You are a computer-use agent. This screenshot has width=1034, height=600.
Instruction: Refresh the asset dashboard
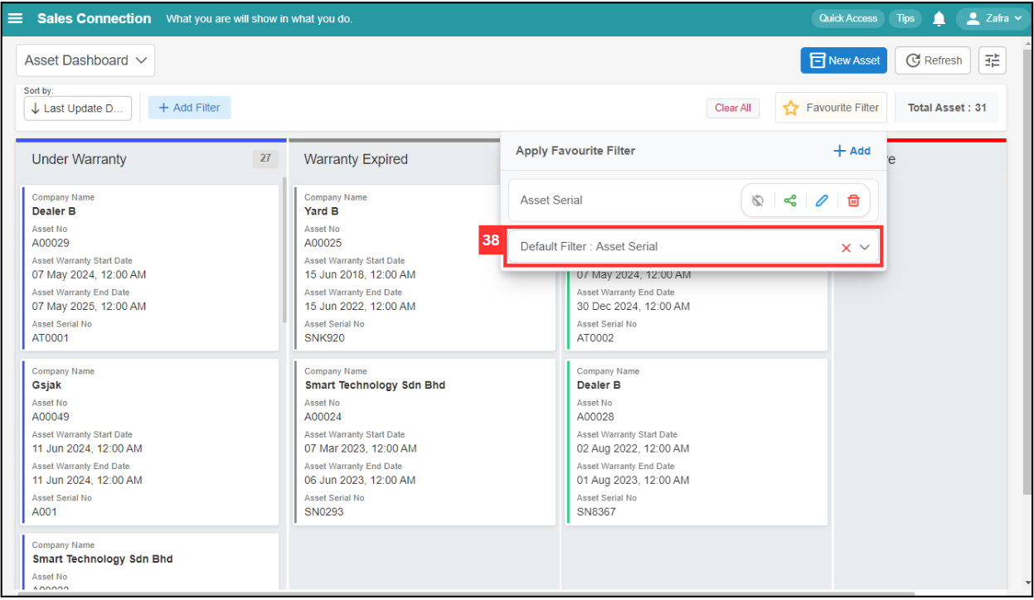click(x=933, y=60)
